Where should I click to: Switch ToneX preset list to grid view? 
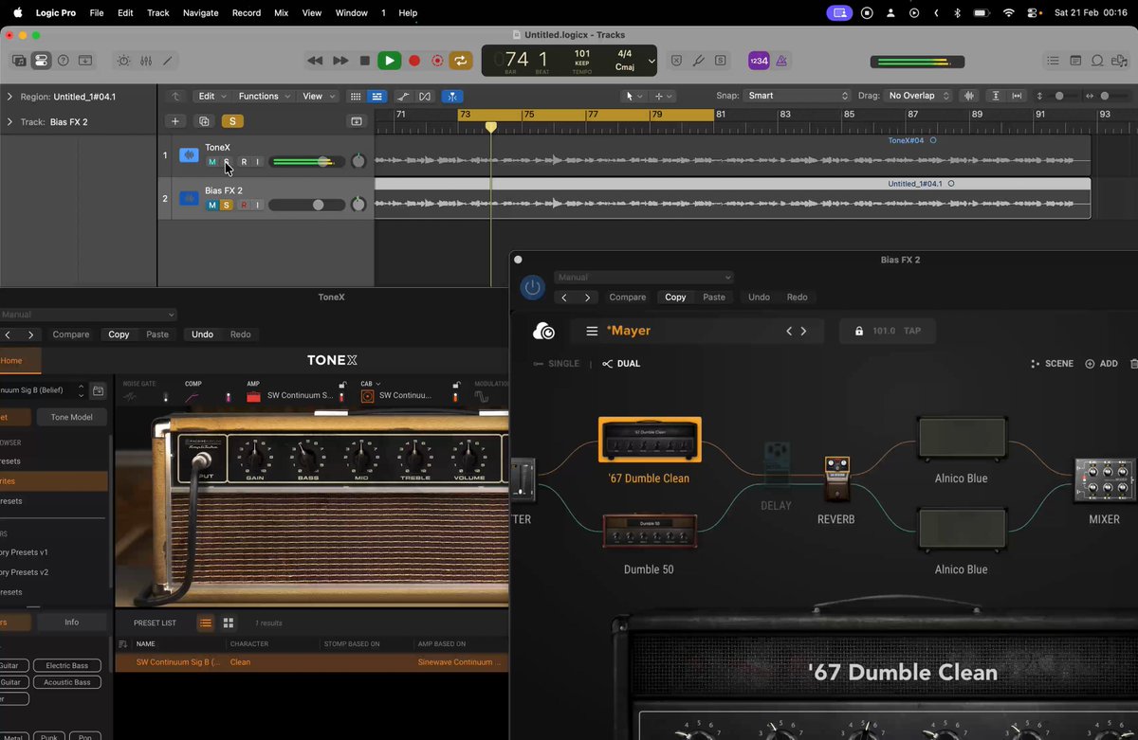pos(229,623)
